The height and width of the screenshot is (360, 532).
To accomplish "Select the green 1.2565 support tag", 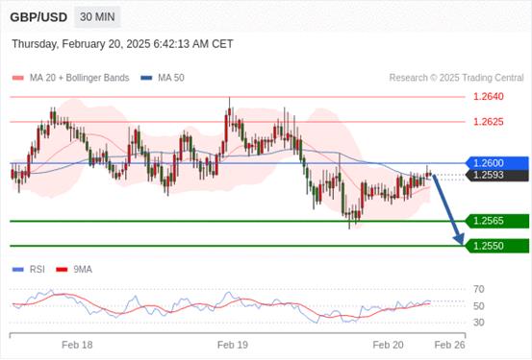I will click(x=497, y=221).
